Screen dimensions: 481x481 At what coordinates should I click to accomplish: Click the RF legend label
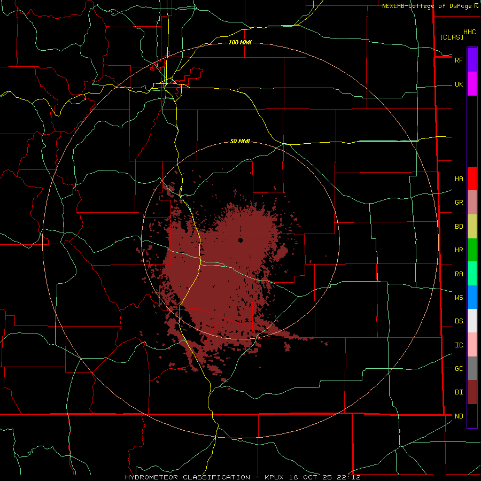[459, 60]
